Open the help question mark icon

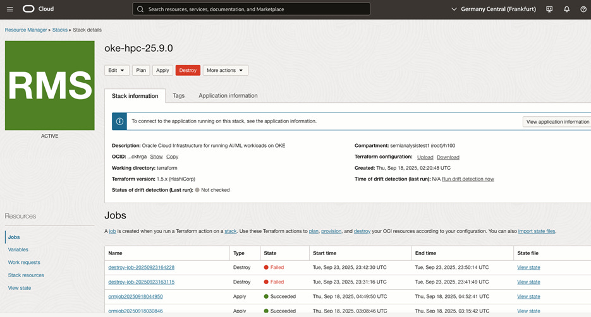click(583, 9)
